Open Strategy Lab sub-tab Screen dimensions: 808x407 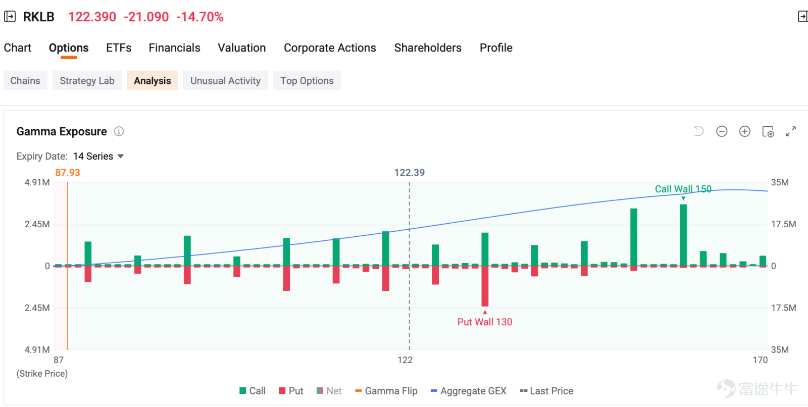pyautogui.click(x=87, y=81)
